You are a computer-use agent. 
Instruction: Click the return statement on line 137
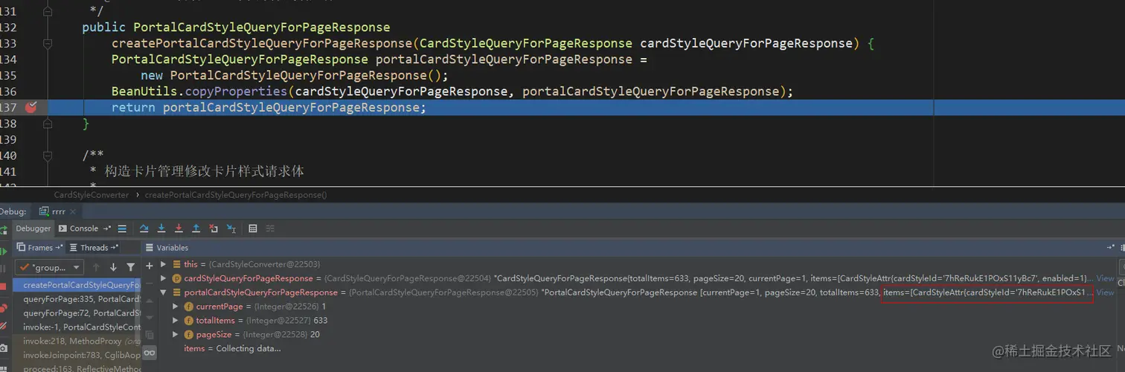[x=269, y=108]
